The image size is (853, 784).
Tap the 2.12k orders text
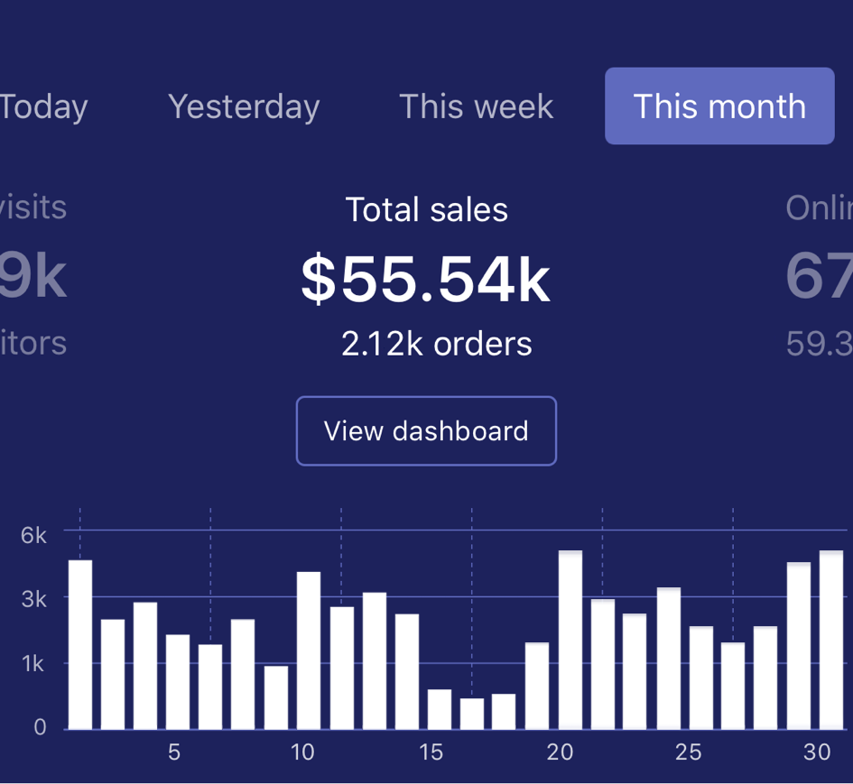(x=437, y=343)
